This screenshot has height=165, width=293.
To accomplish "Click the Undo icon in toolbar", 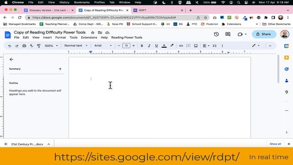I will (10, 46).
